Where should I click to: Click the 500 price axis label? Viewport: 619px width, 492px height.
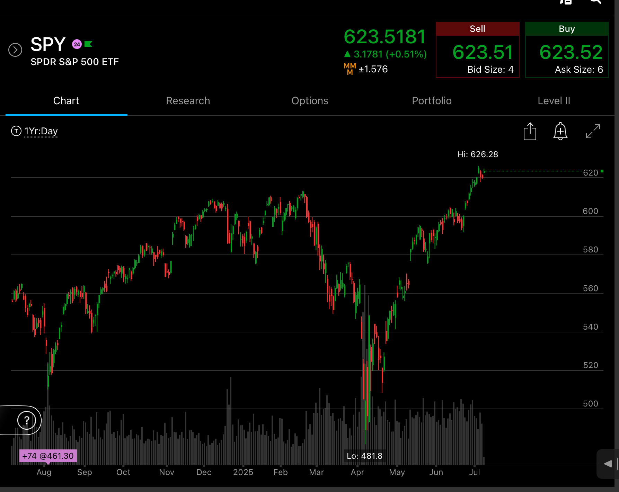point(591,404)
